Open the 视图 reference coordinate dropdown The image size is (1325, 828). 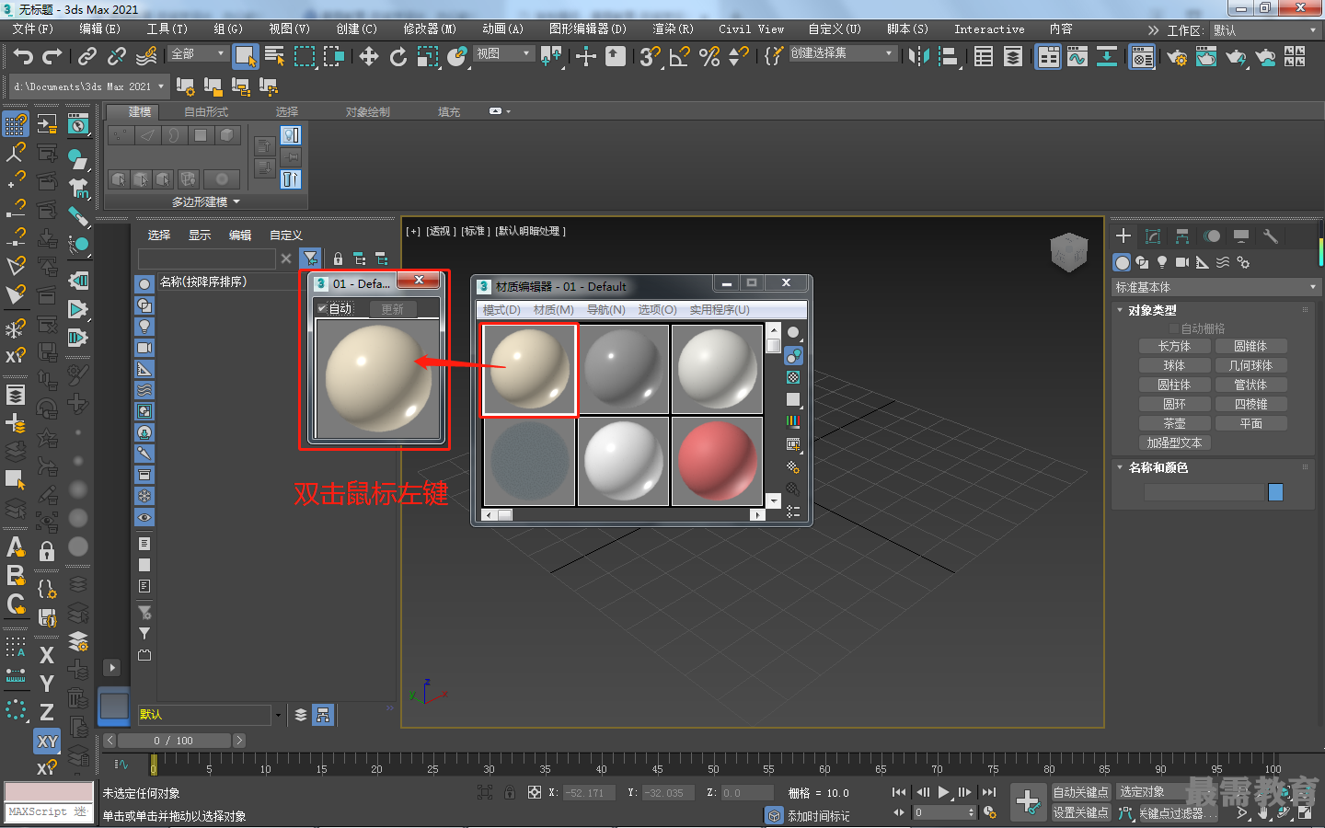[x=503, y=54]
